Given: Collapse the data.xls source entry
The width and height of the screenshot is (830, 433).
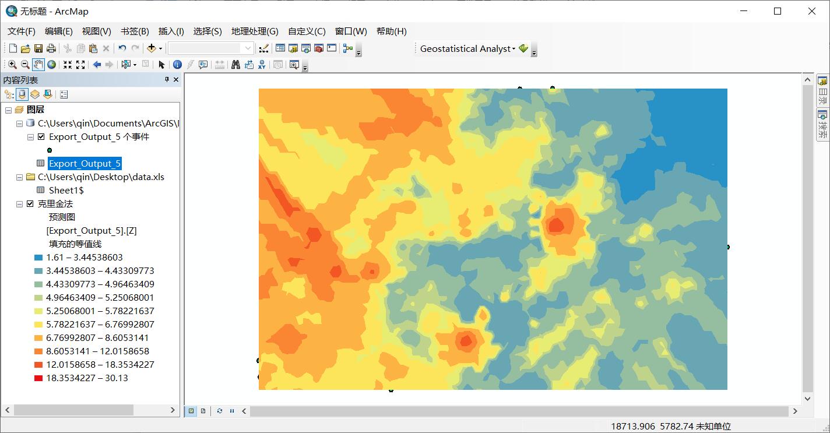Looking at the screenshot, I should click(19, 177).
